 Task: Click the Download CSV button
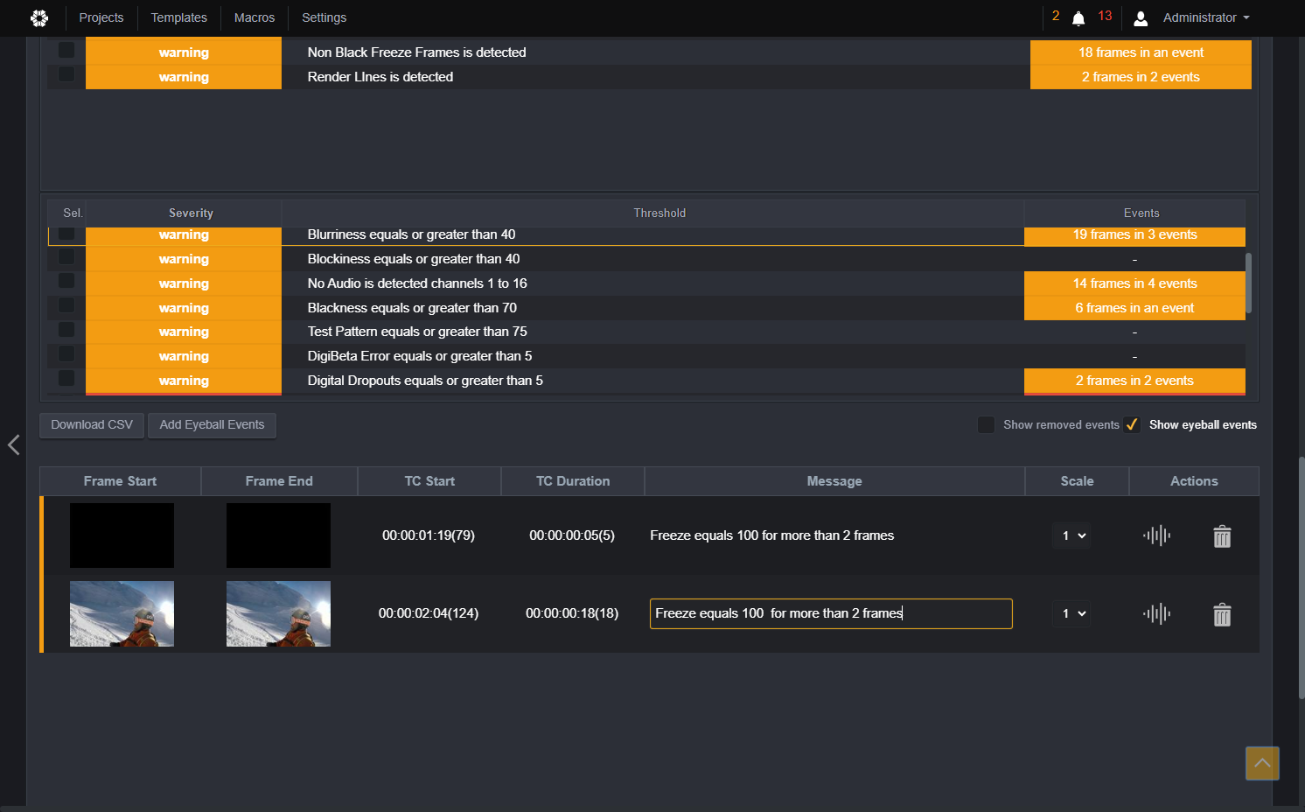92,425
